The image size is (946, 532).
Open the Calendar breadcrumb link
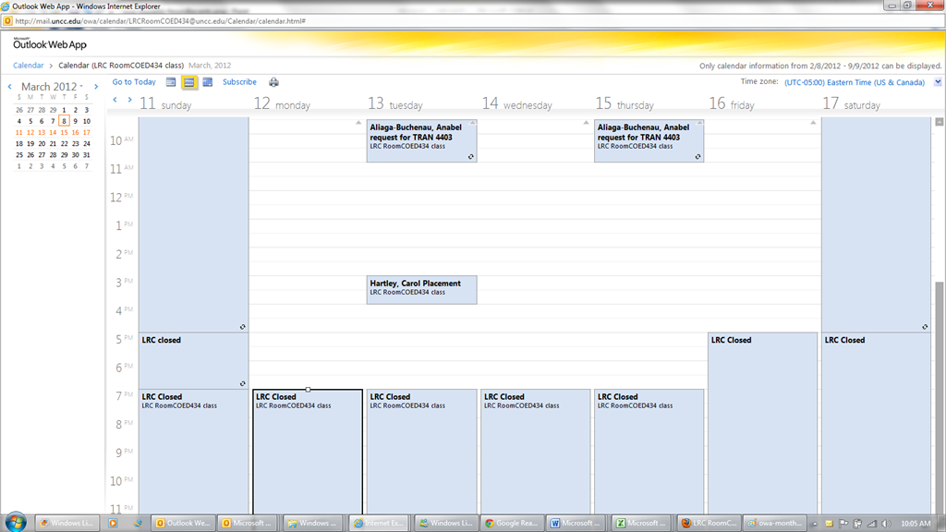coord(28,66)
